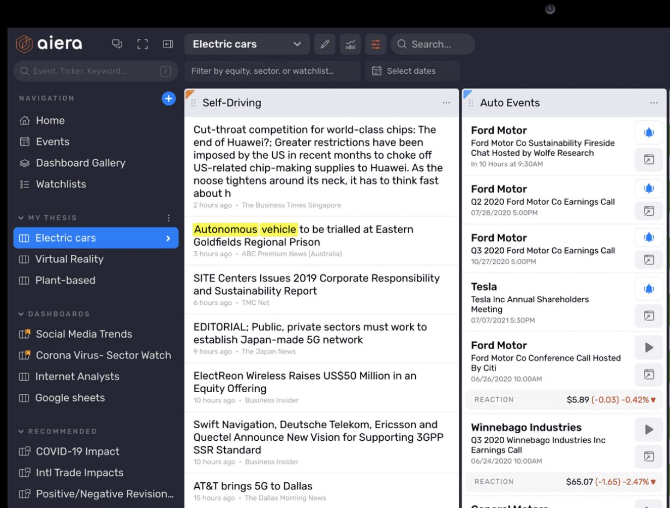
Task: Collapse the My Thesis section
Action: (x=21, y=218)
